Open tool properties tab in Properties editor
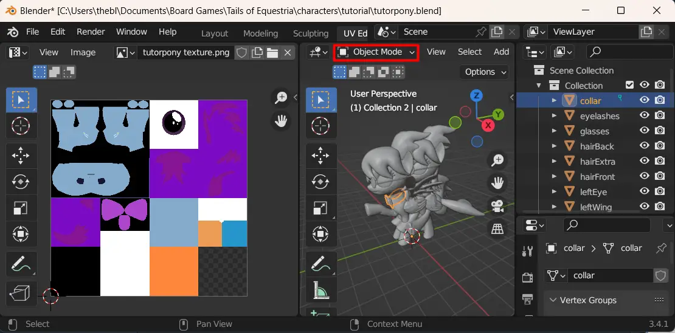This screenshot has height=333, width=675. point(528,250)
